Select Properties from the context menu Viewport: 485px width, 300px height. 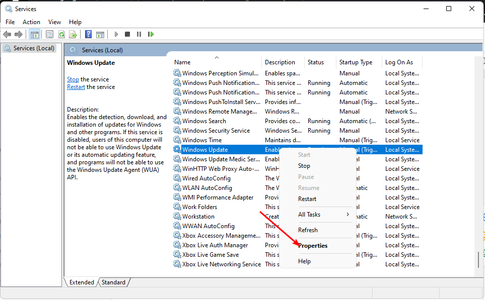(x=313, y=245)
